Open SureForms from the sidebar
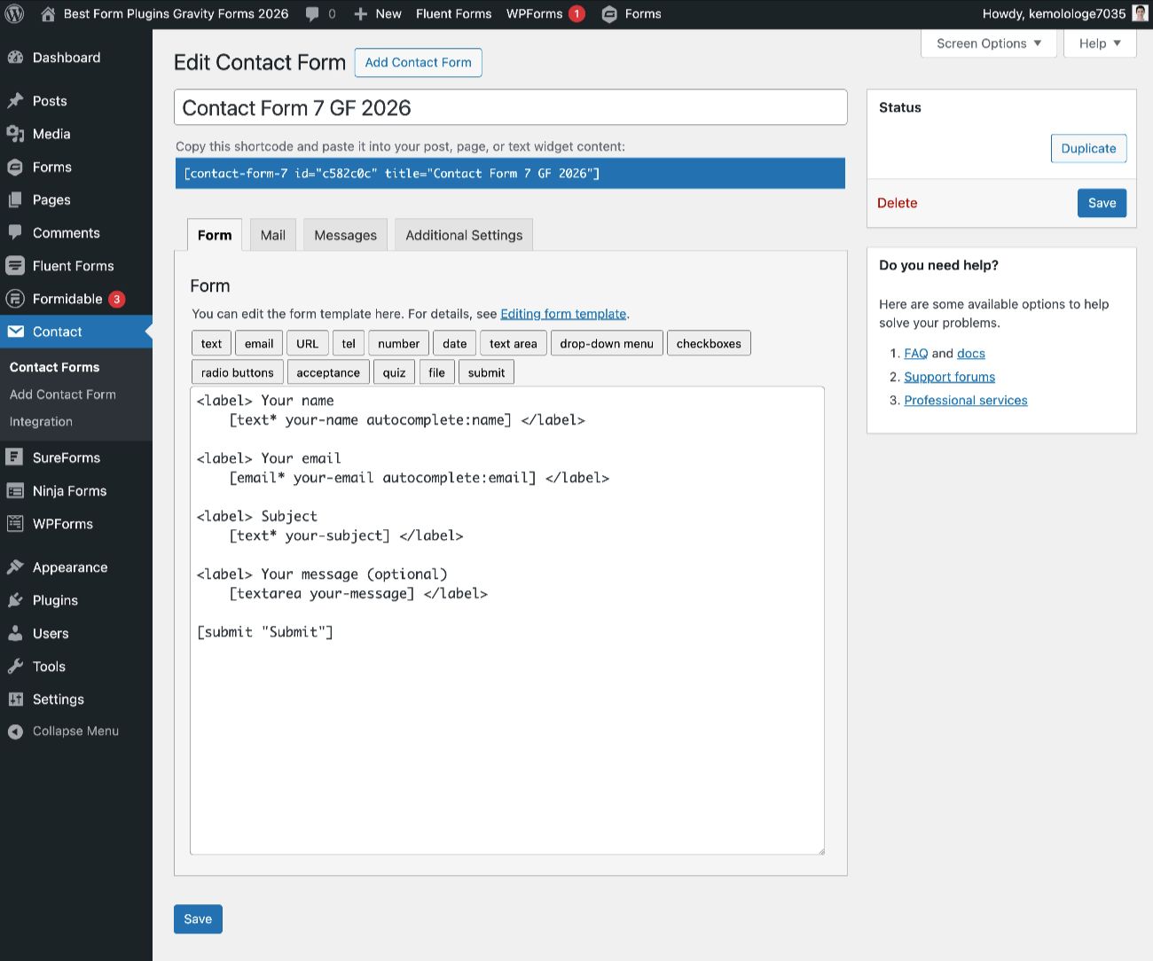 (x=16, y=457)
